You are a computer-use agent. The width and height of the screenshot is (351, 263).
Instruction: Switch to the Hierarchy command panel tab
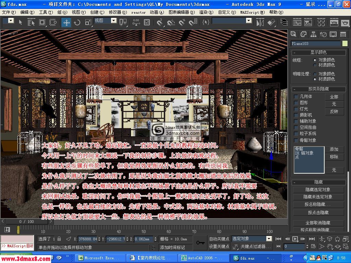(313, 34)
